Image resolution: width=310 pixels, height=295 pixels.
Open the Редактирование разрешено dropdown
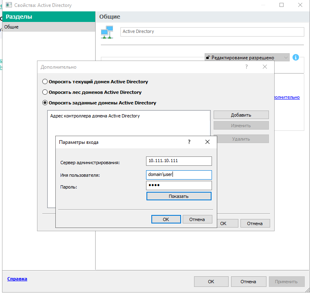[247, 57]
